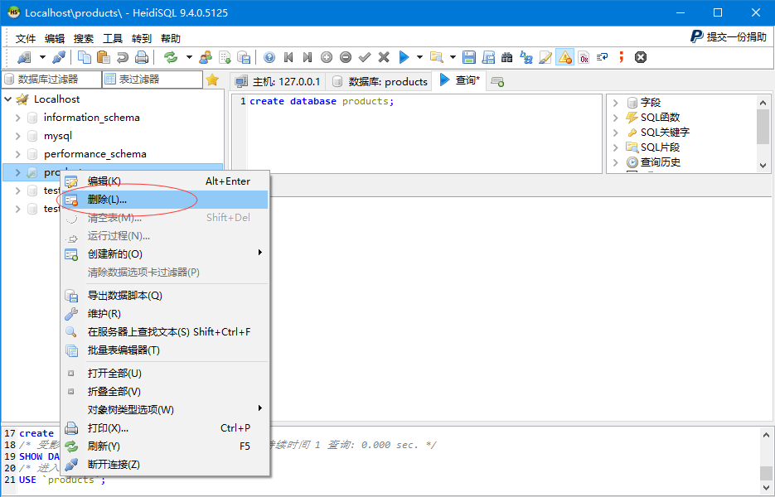This screenshot has height=497, width=775.
Task: Run the query with the blue play icon
Action: pyautogui.click(x=404, y=57)
